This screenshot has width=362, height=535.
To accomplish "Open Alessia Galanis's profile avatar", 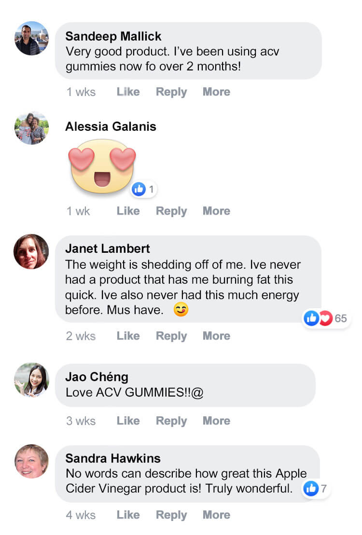I will (x=31, y=128).
